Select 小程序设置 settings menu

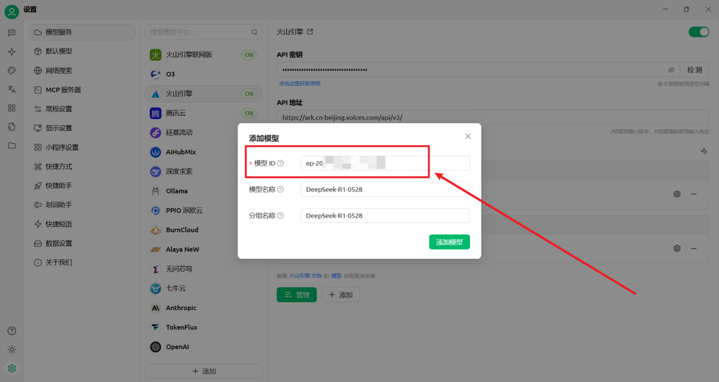click(82, 147)
